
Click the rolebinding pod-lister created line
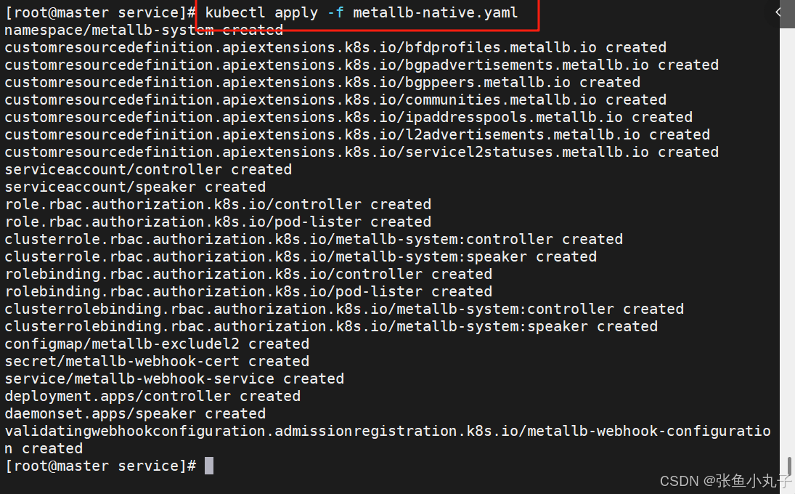coord(248,291)
